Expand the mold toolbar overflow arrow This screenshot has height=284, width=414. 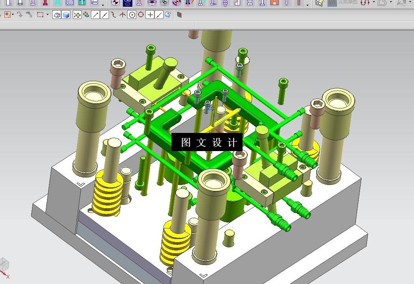click(x=307, y=5)
